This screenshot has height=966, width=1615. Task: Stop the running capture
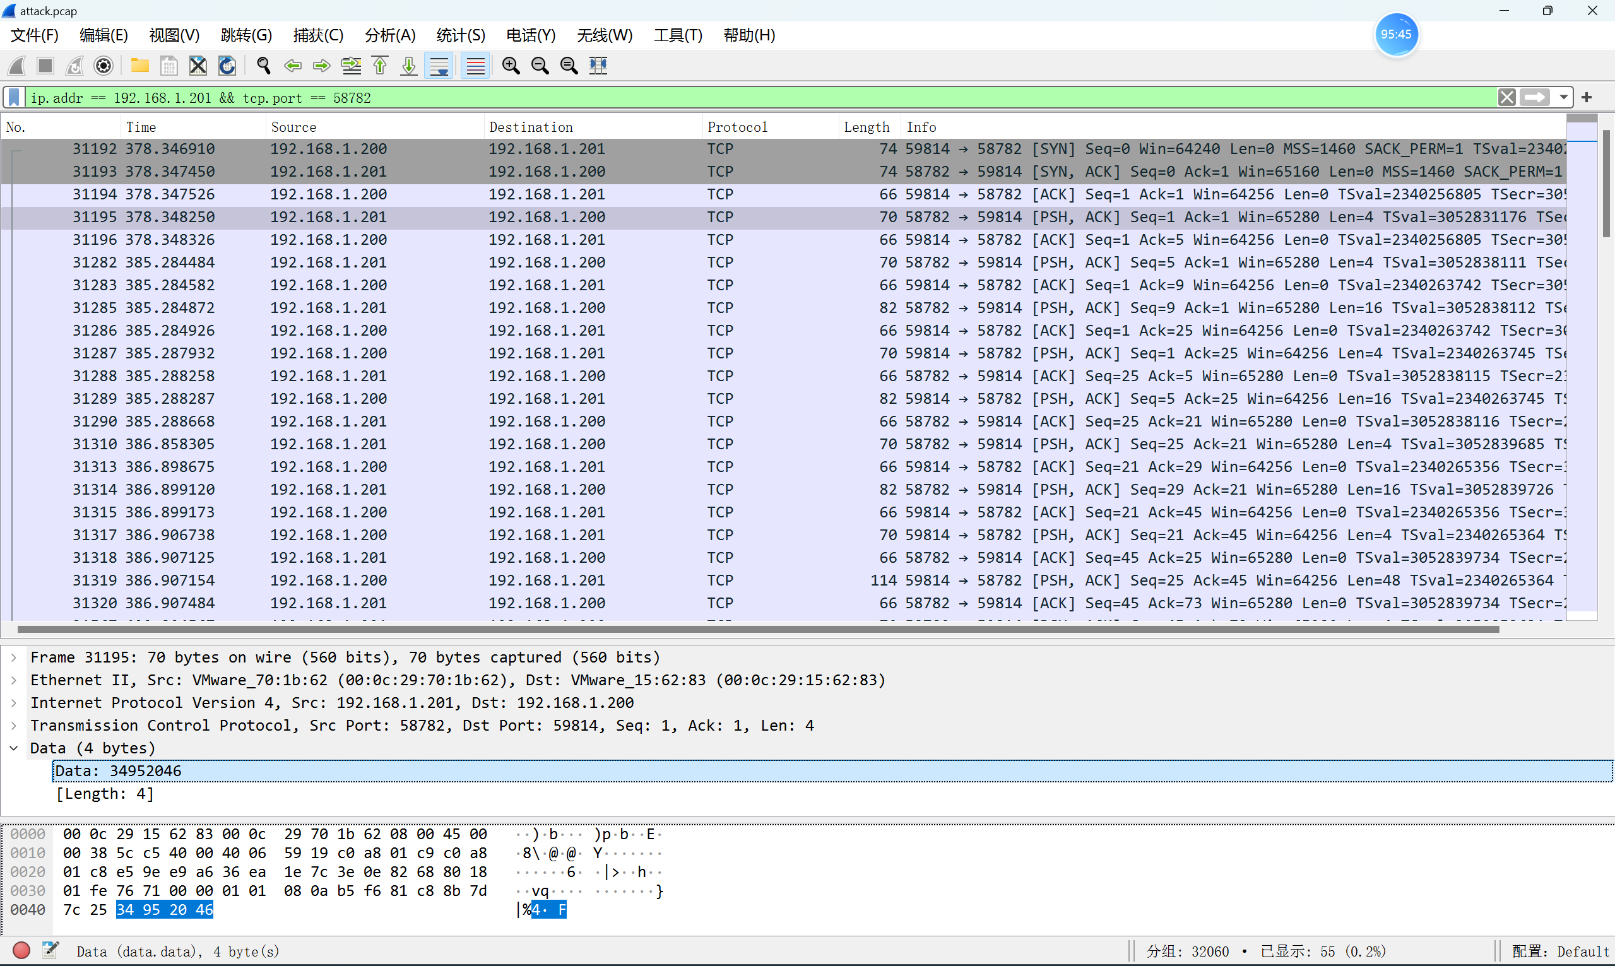click(45, 66)
